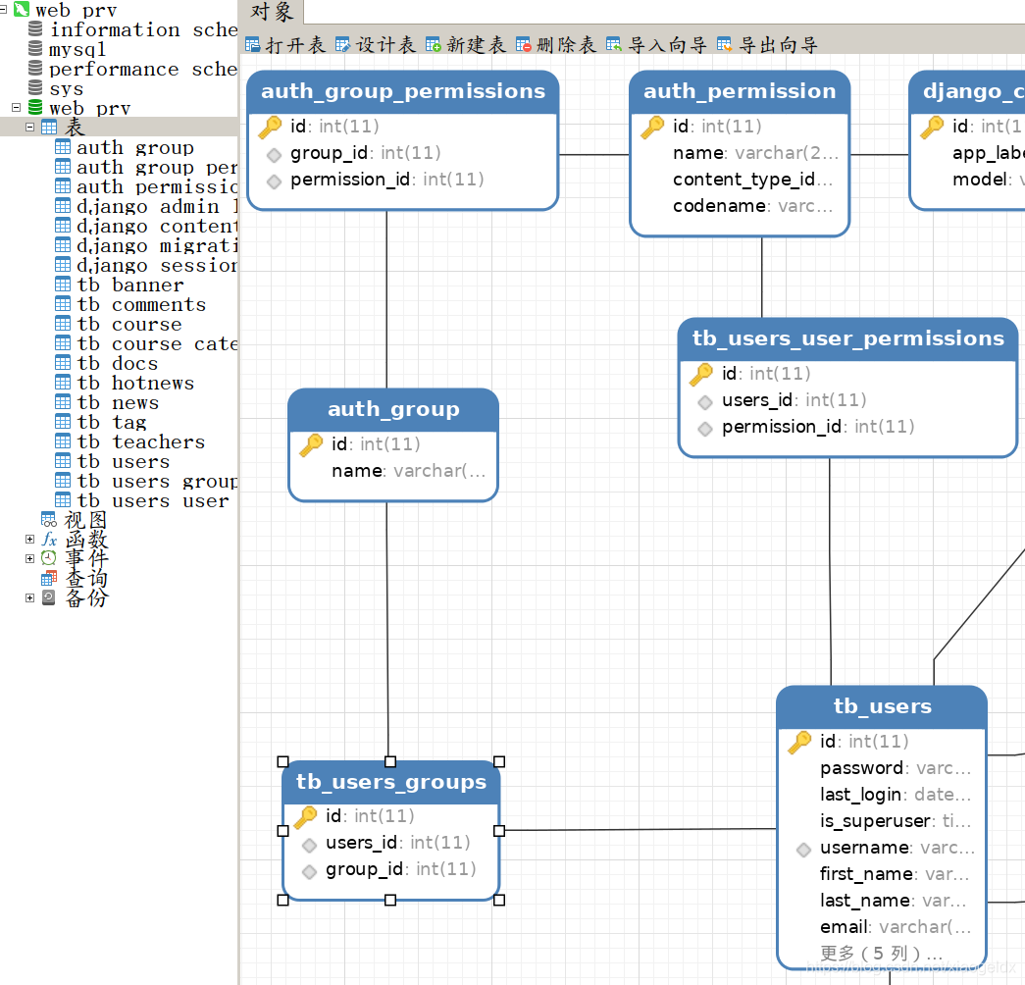Expand the 备份 backup node
The image size is (1025, 985).
(x=29, y=597)
